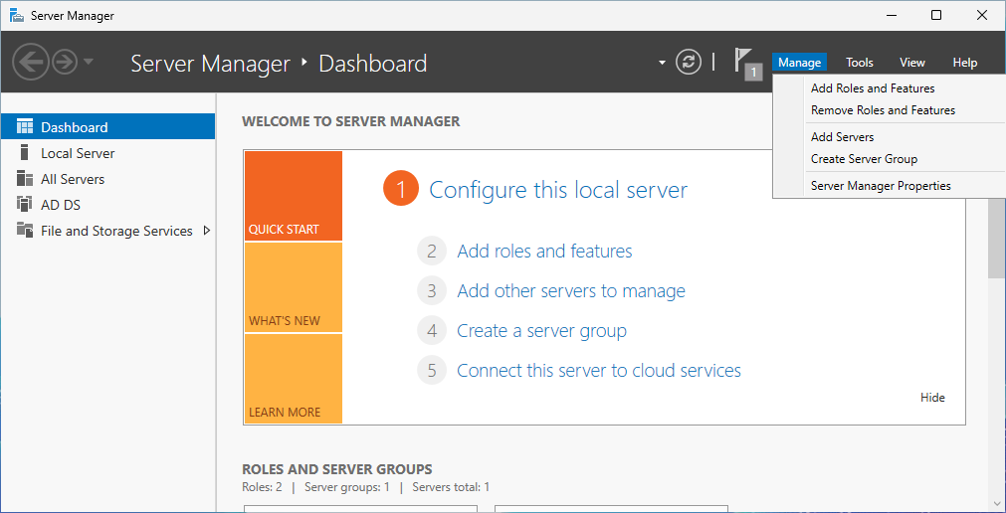The height and width of the screenshot is (513, 1006).
Task: Click the QUICK START tile
Action: coord(294,196)
